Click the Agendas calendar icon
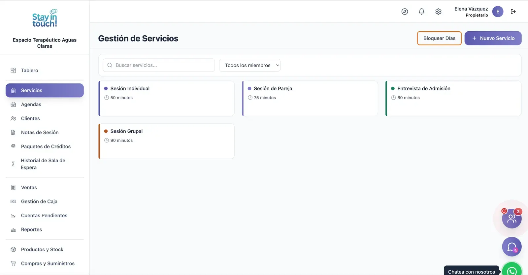 [13, 105]
